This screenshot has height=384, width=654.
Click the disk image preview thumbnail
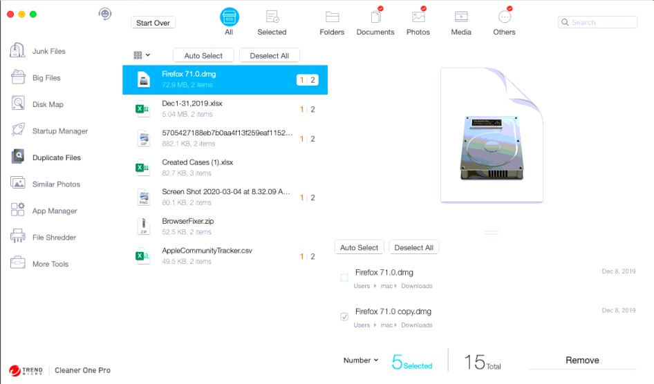pyautogui.click(x=492, y=135)
